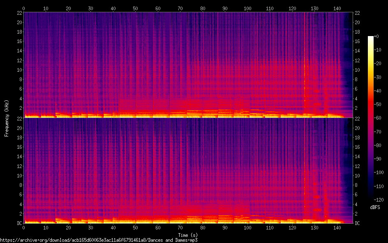Screen dimensions: 388x243
Task: Click the "Time (s)" axis label
Action: (x=188, y=235)
